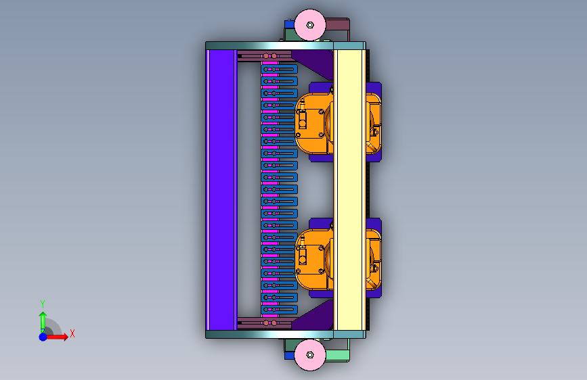Pick the light green bracket beside the lower wheel
This screenshot has height=380, width=587.
[x=337, y=355]
